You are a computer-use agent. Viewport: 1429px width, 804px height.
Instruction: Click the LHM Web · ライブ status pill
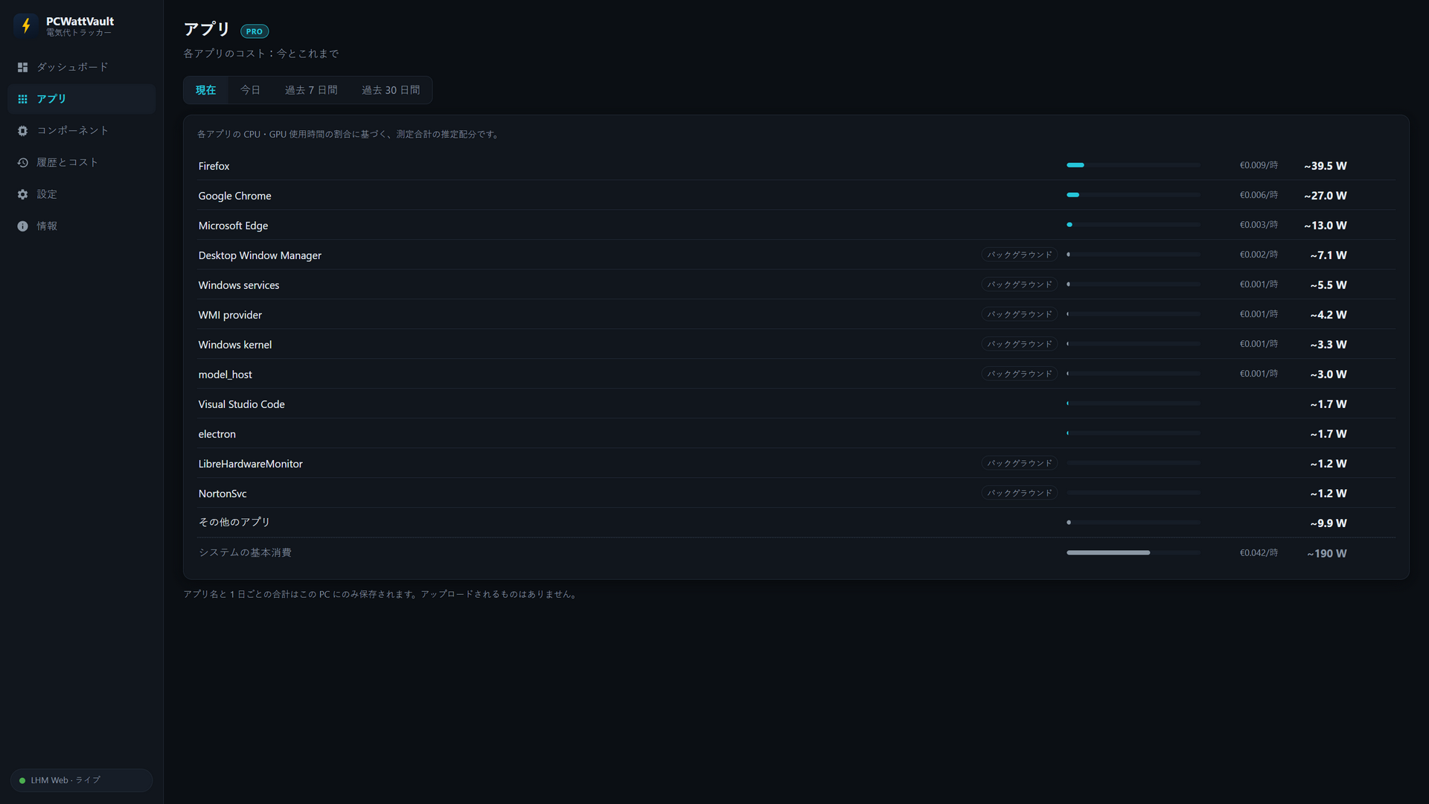tap(81, 780)
